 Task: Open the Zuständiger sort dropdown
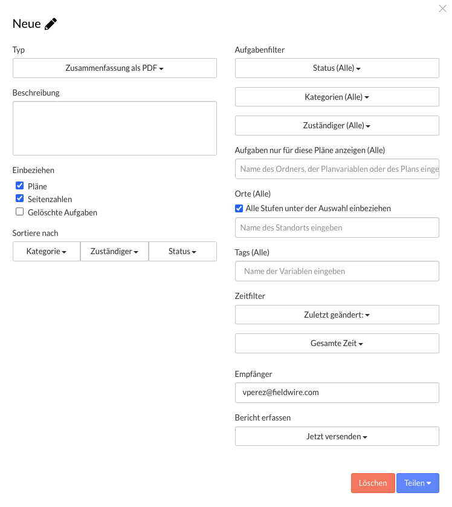coord(114,251)
